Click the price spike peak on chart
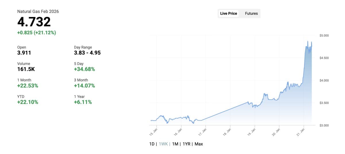The image size is (345, 154). point(308,41)
